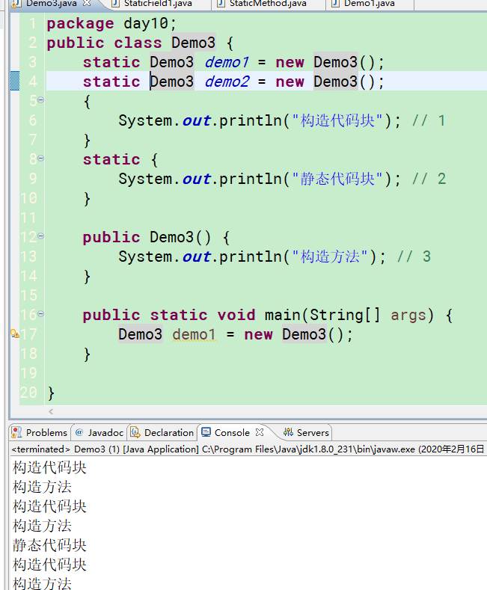Image resolution: width=487 pixels, height=590 pixels.
Task: Close the Console view
Action: coord(260,432)
